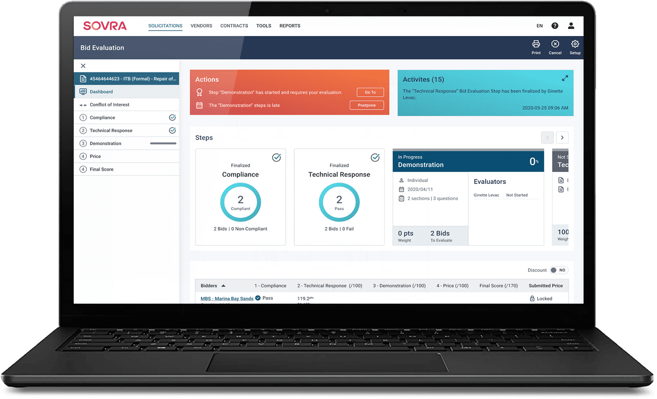Viewport: 657px width, 399px height.
Task: Click the calendar icon in Actions
Action: (200, 105)
